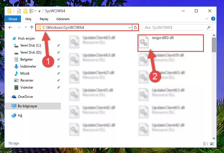
Task: Open the Videolar folder
Action: pyautogui.click(x=27, y=87)
